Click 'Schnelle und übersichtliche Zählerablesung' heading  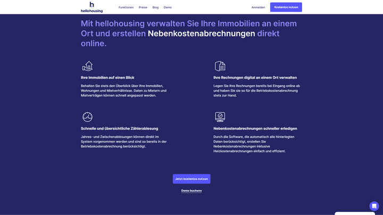pyautogui.click(x=119, y=128)
